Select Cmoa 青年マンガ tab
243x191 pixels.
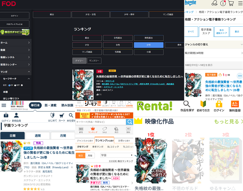98,147
